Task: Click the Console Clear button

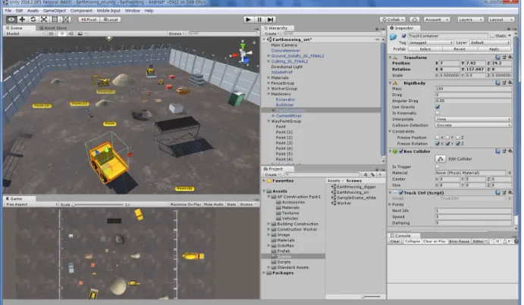Action: [395, 241]
